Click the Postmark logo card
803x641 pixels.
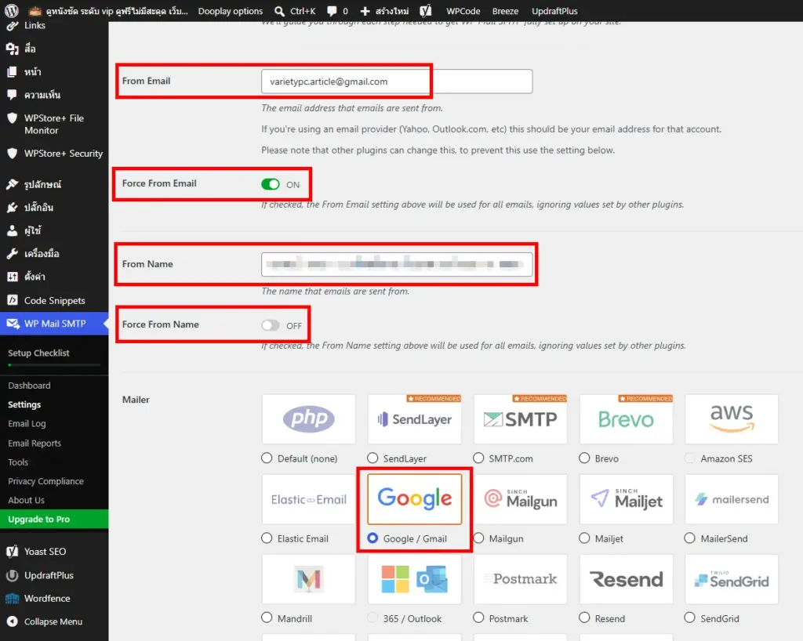[x=521, y=579]
